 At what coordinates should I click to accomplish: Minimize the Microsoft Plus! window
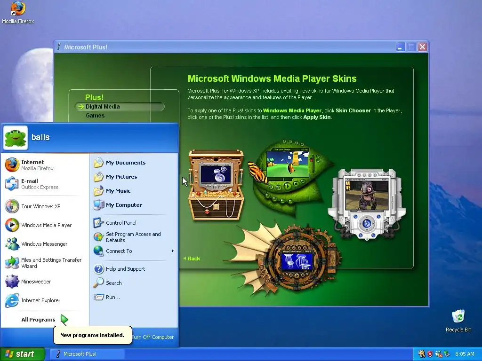point(401,47)
